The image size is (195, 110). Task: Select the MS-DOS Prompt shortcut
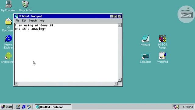tap(162, 42)
